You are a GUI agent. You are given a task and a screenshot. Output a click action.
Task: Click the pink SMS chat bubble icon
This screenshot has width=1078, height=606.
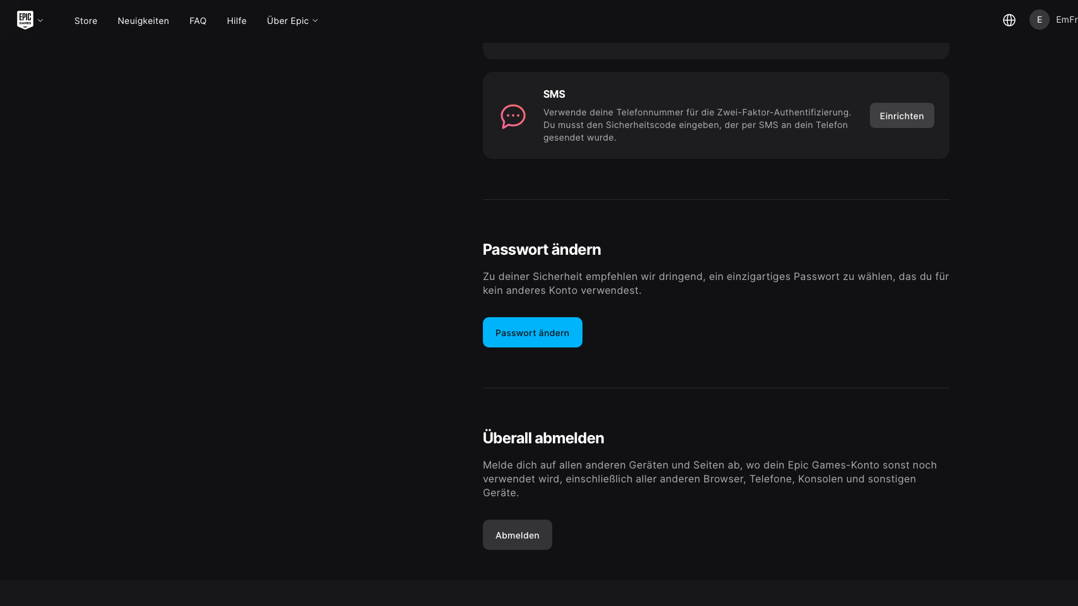(x=513, y=116)
